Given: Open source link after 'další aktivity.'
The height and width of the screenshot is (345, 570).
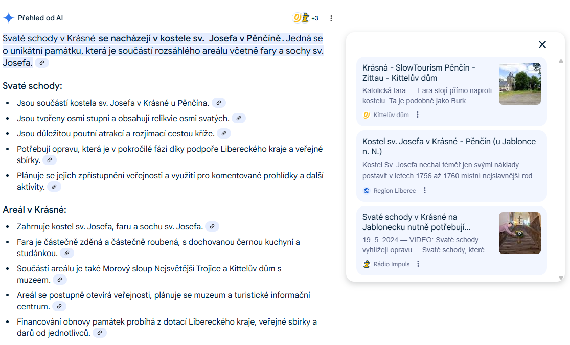Looking at the screenshot, I should click(54, 187).
